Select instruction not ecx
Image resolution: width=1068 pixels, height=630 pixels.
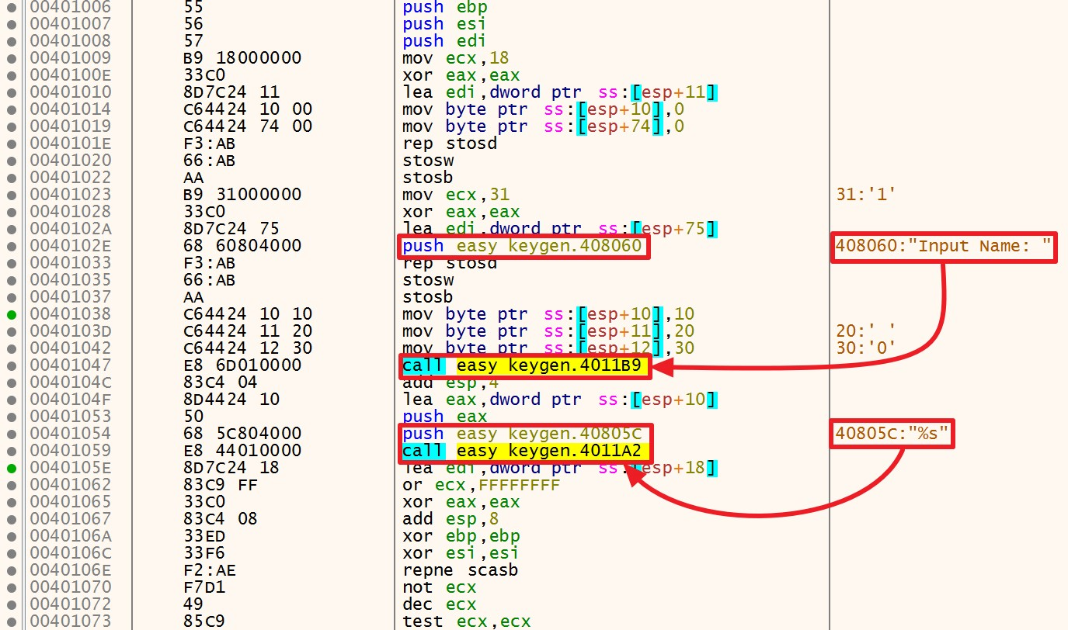click(440, 587)
